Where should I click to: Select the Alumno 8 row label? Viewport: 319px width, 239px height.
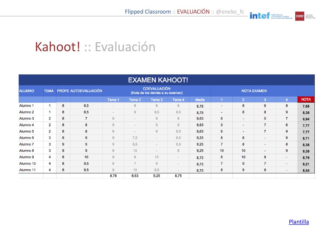[x=26, y=151]
